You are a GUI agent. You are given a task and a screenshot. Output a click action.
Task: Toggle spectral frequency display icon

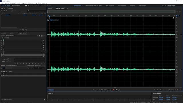click(x=26, y=5)
